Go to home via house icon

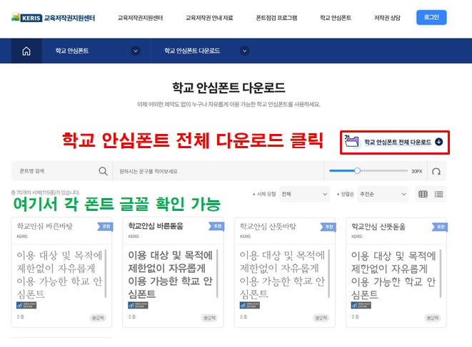pyautogui.click(x=26, y=51)
